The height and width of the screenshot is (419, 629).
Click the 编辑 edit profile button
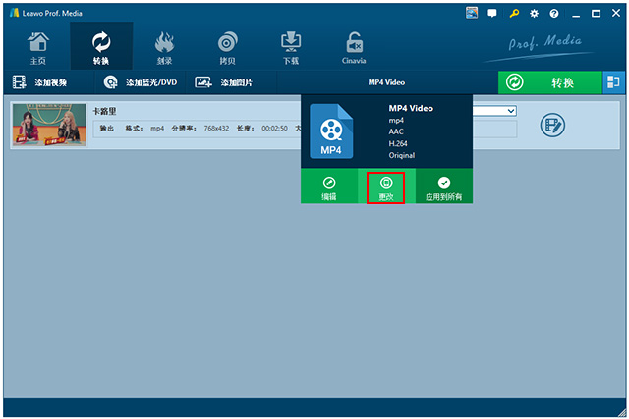tap(329, 186)
